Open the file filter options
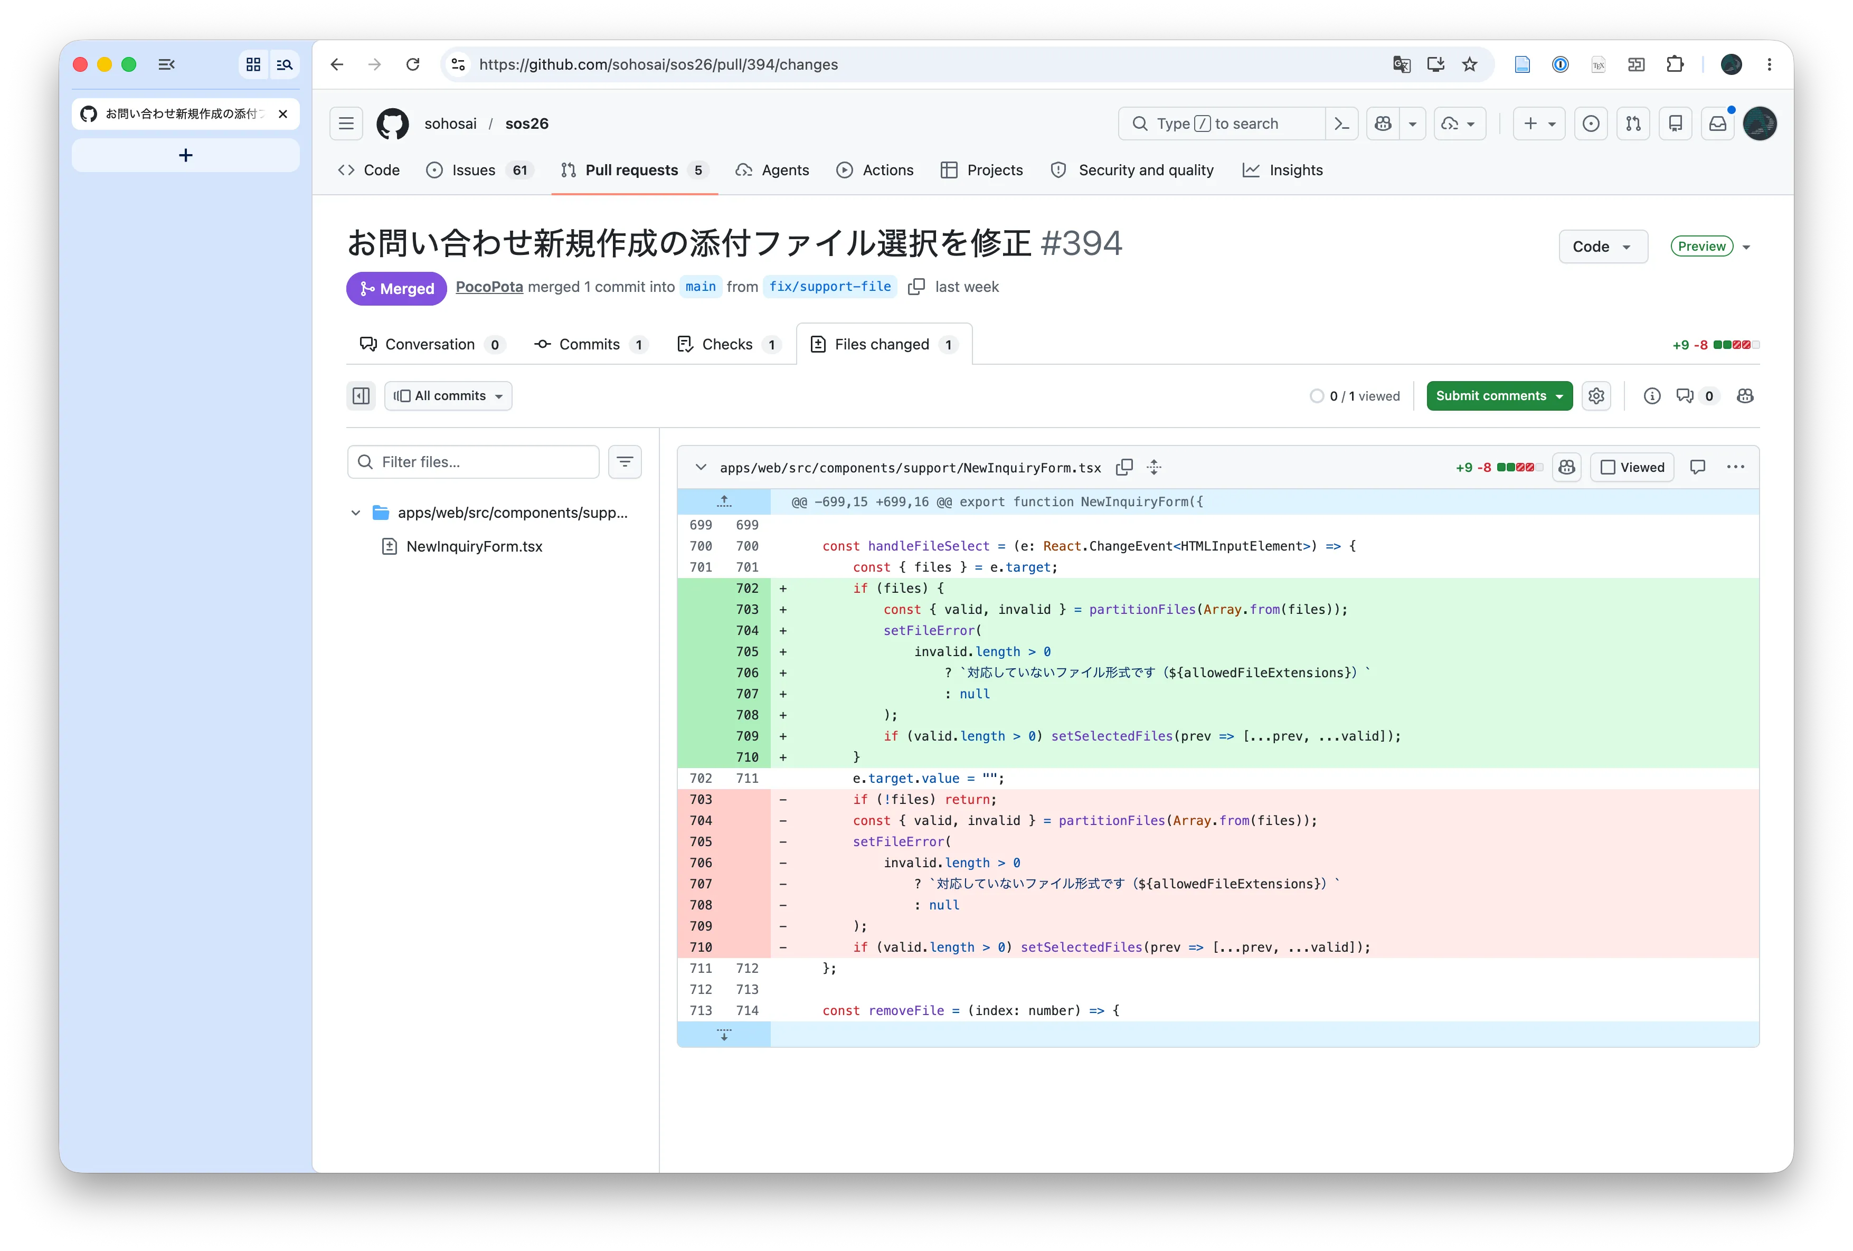This screenshot has width=1853, height=1251. [625, 462]
